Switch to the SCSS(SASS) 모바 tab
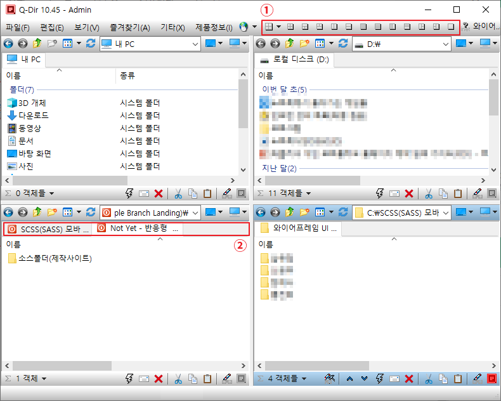This screenshot has width=501, height=401. pyautogui.click(x=48, y=229)
